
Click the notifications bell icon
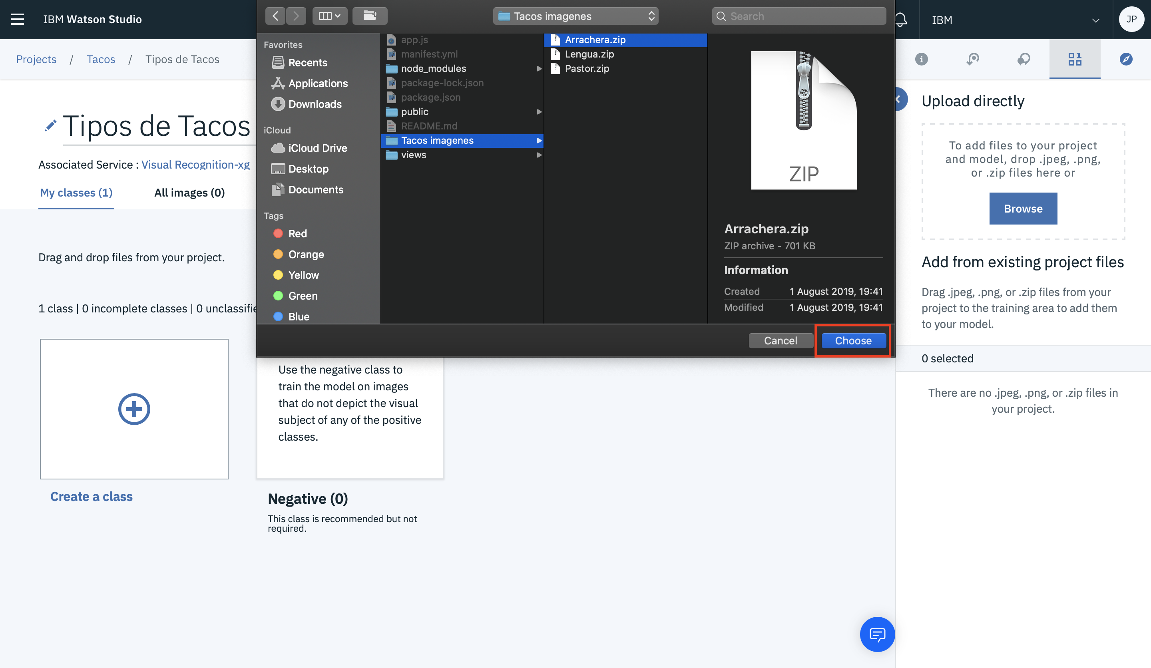901,19
